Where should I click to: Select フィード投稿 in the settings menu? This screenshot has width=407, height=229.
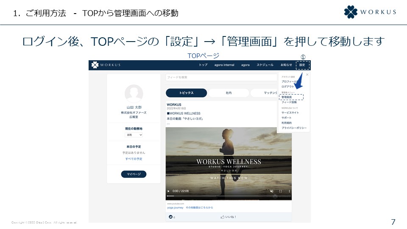[289, 102]
